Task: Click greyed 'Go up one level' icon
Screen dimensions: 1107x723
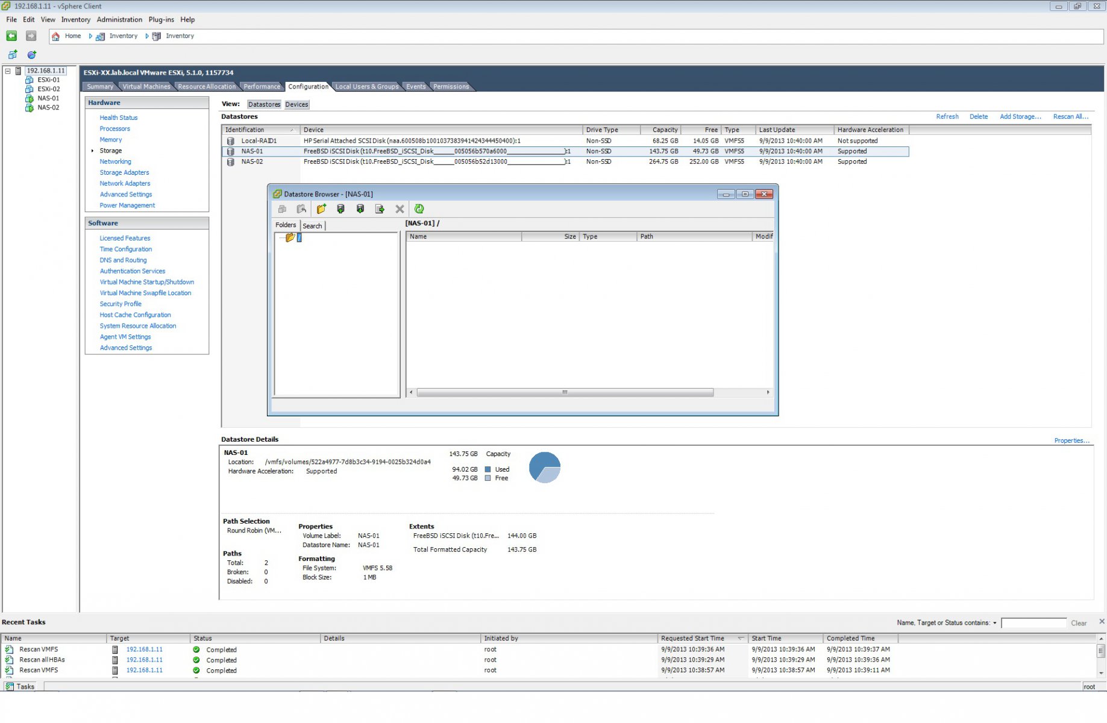Action: click(301, 209)
